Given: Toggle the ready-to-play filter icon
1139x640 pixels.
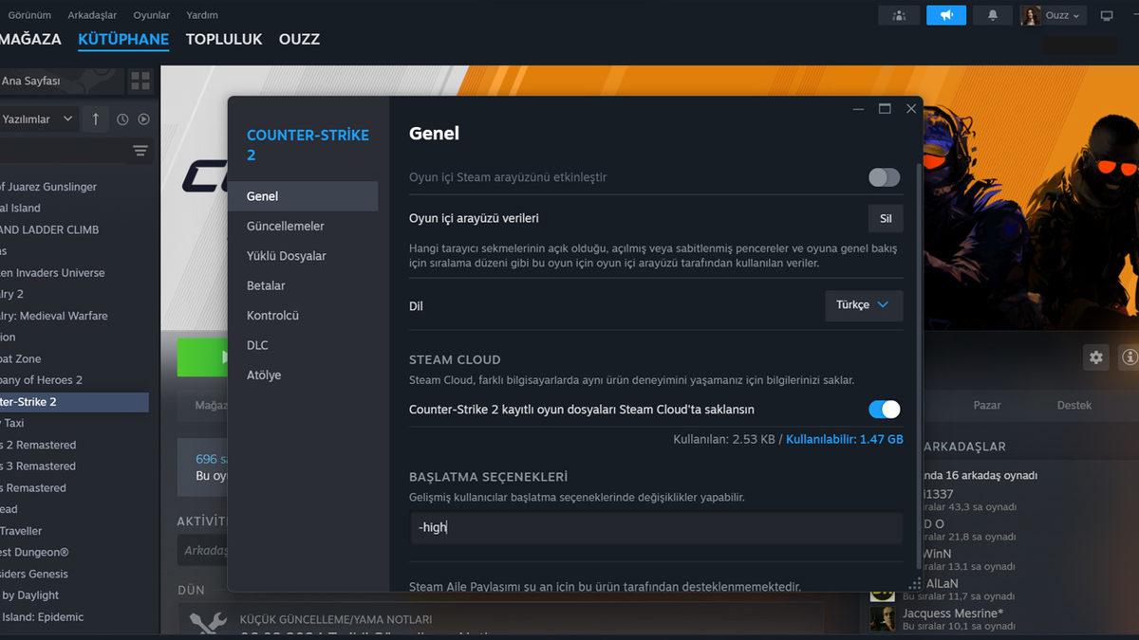Looking at the screenshot, I should (x=144, y=119).
